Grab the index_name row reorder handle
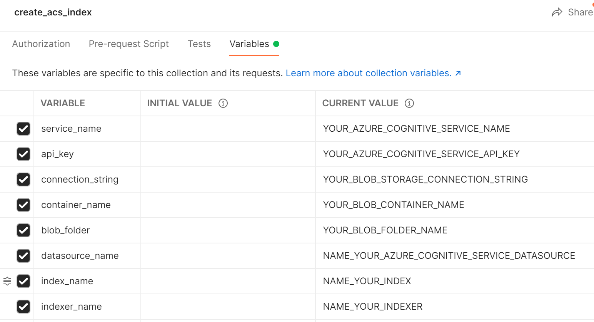Screen dimensions: 594x322 pyautogui.click(x=7, y=281)
